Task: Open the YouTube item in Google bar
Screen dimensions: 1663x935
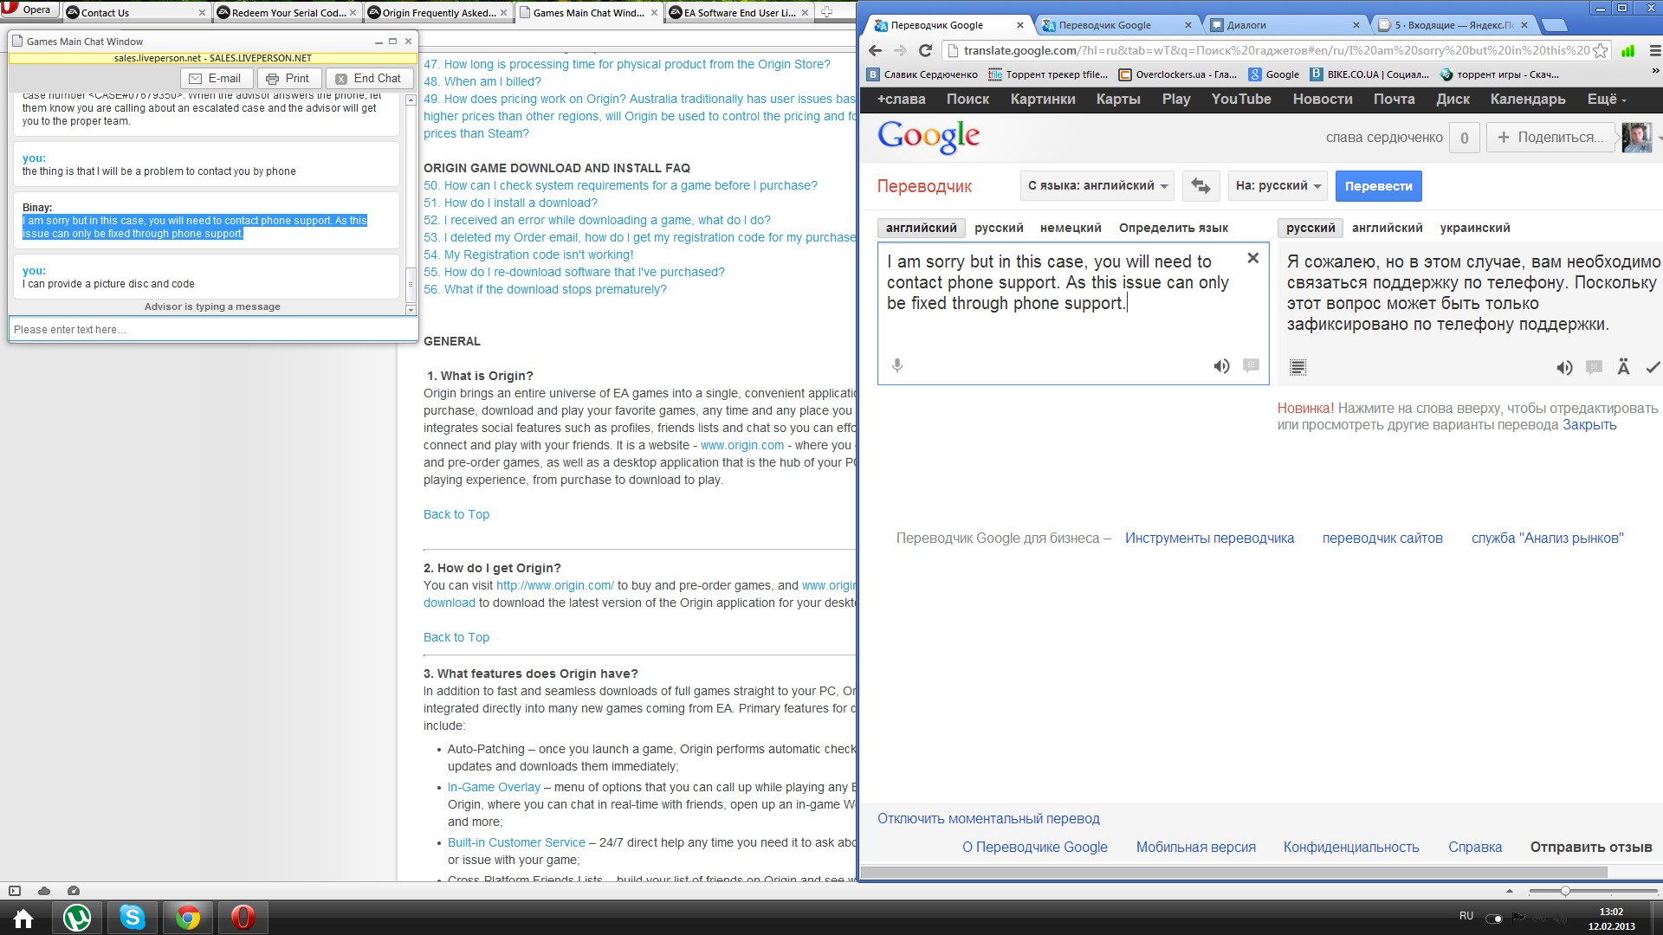Action: click(x=1241, y=100)
